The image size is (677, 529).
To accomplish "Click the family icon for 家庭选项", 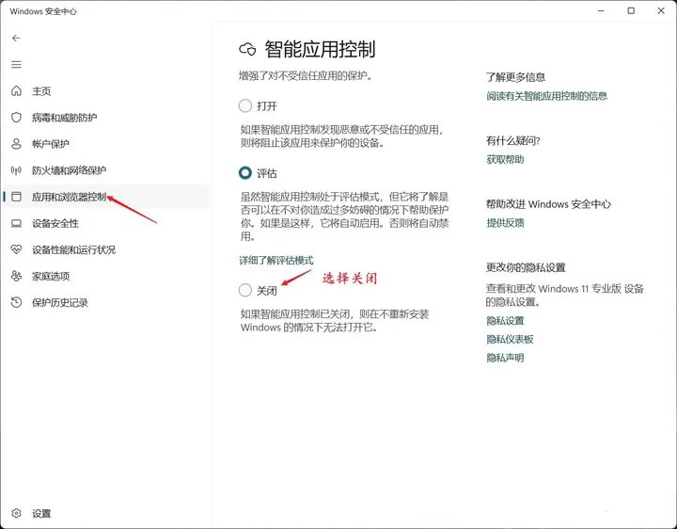I will (x=15, y=276).
